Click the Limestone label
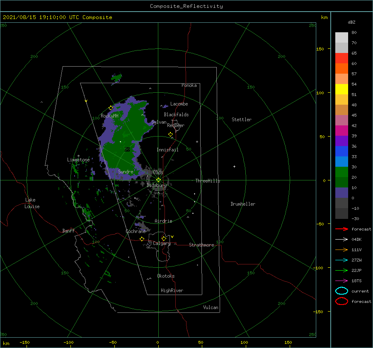This screenshot has width=373, height=348. [78, 160]
